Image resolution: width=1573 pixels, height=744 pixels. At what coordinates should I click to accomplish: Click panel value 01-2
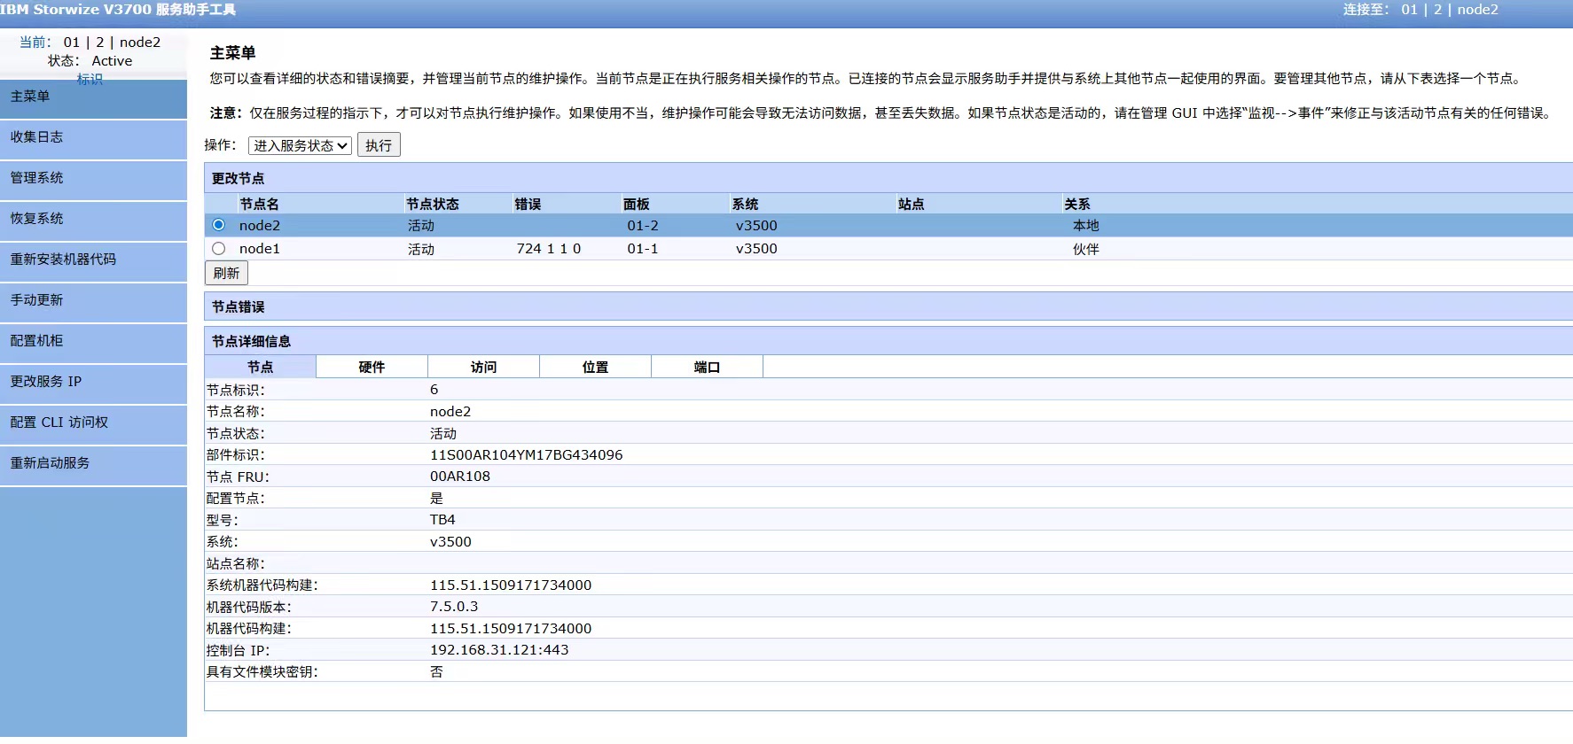643,226
